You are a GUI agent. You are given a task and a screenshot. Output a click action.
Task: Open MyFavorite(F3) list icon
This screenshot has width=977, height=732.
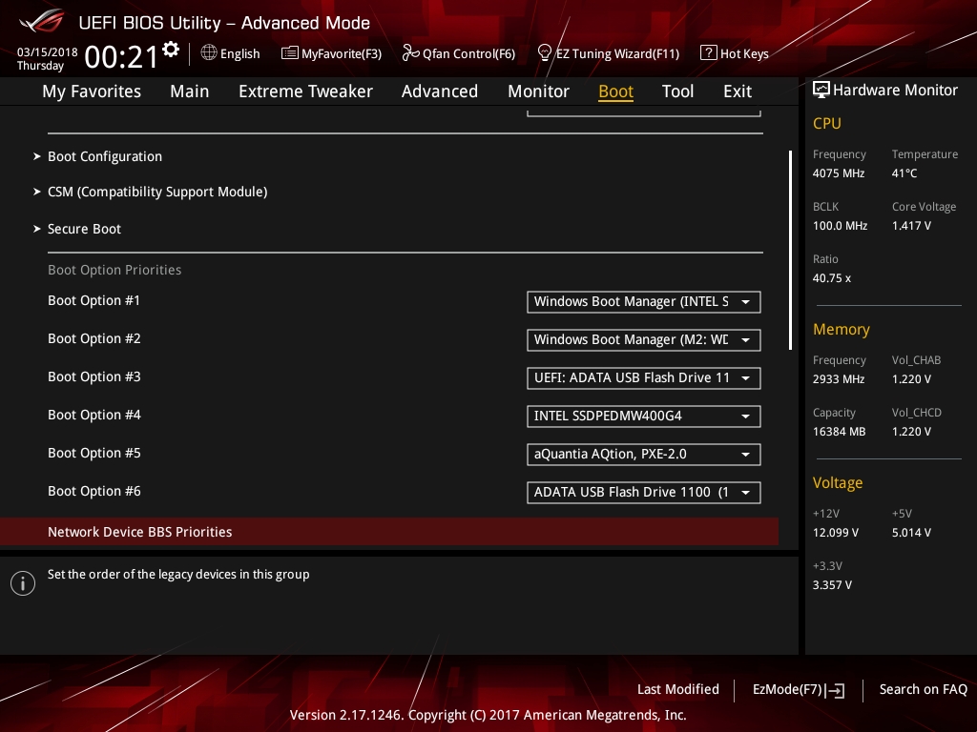pyautogui.click(x=290, y=53)
